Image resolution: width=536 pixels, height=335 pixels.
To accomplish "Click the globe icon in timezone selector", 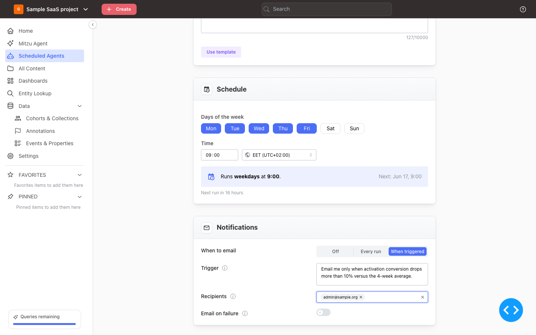I will 248,155.
